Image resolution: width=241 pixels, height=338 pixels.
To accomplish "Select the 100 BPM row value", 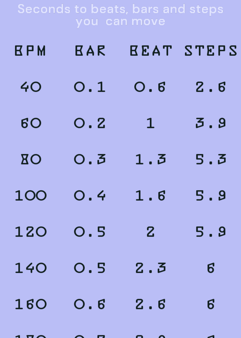I will coord(30,196).
